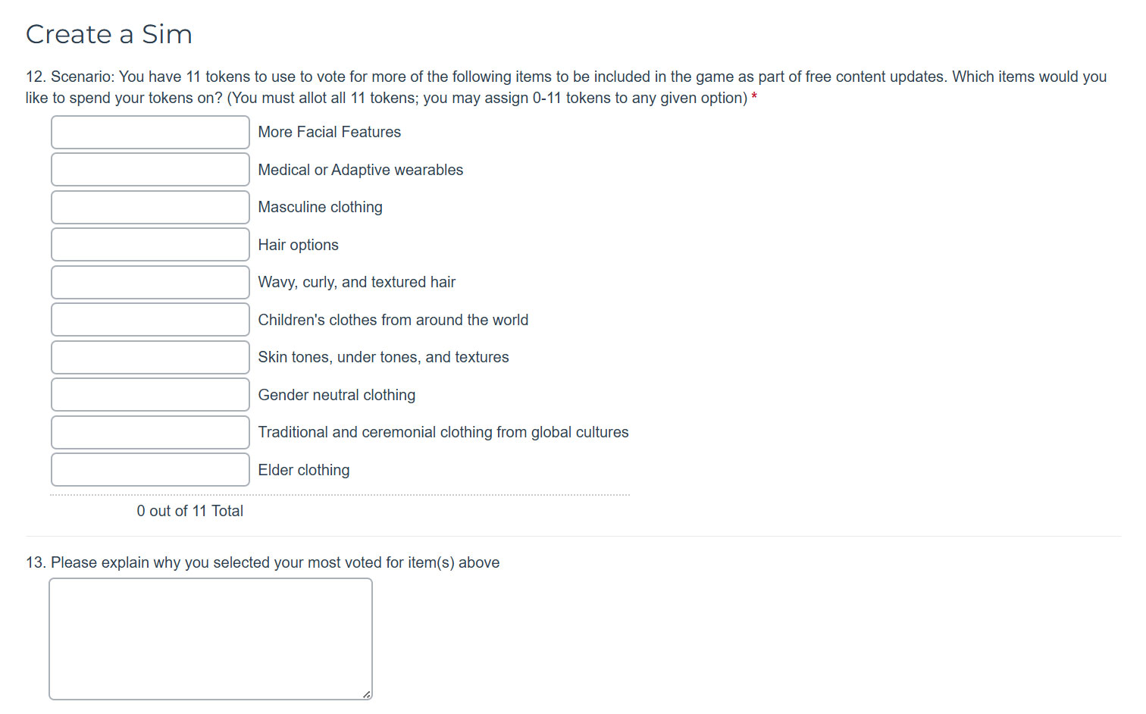Click the question 13 explanation text area
Viewport: 1146px width, 714px height.
point(211,639)
